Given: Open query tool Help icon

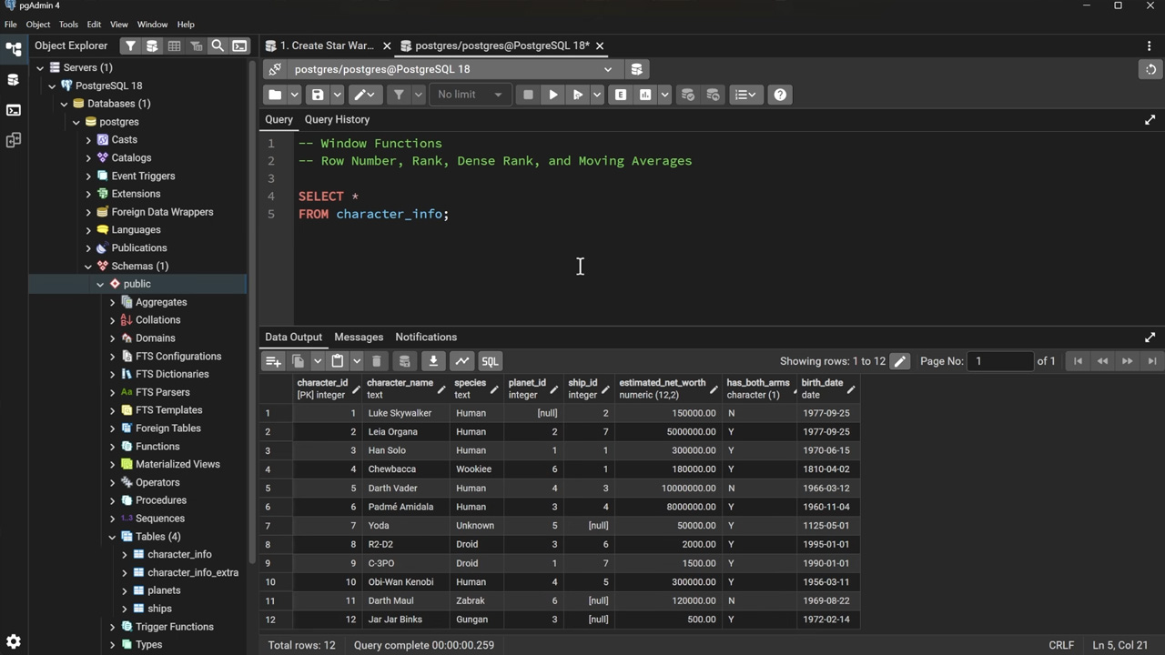Looking at the screenshot, I should 780,95.
